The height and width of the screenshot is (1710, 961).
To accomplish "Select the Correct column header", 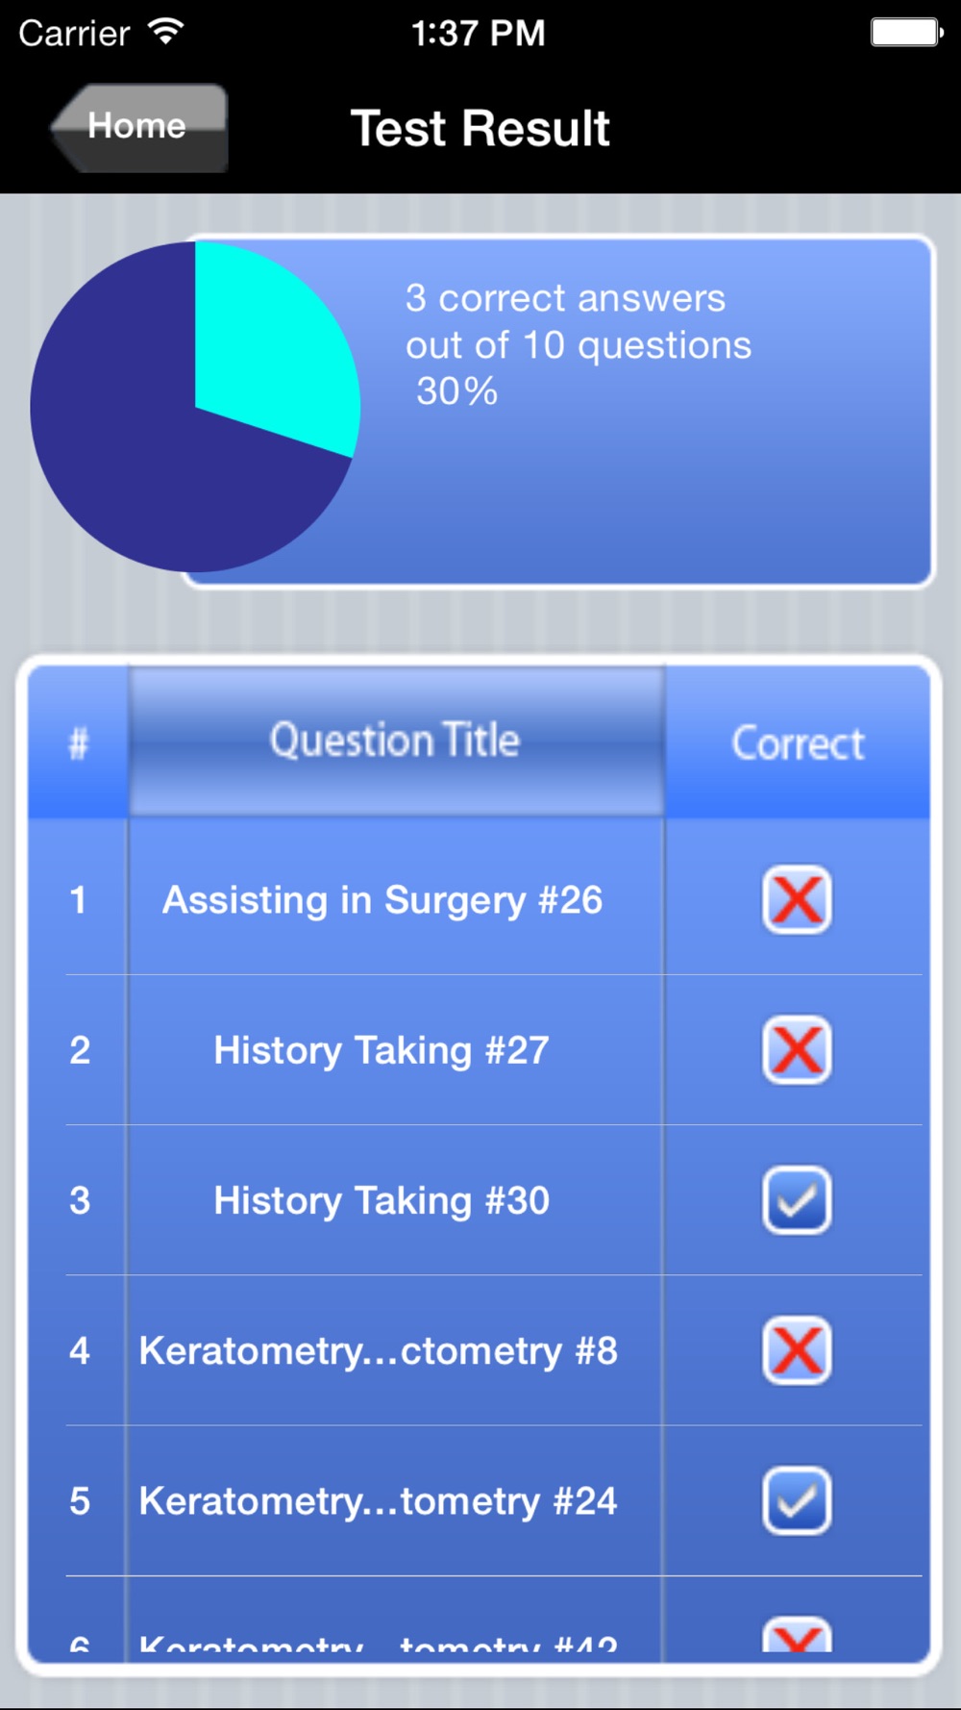I will [x=798, y=742].
